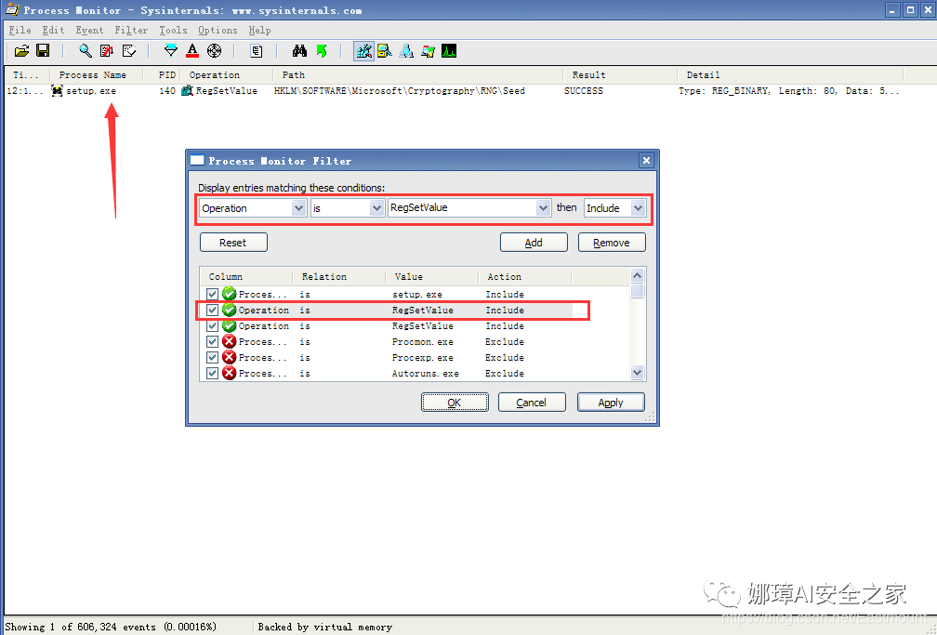Click the Save floppy disk icon
The width and height of the screenshot is (937, 635).
(43, 51)
